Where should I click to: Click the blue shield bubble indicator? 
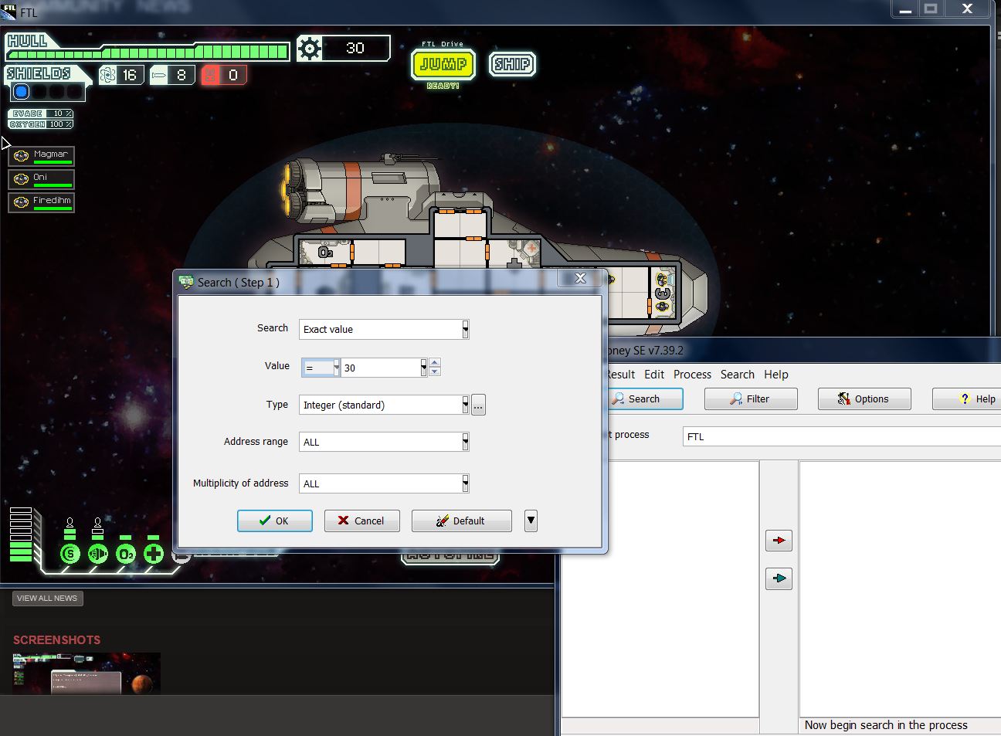[22, 92]
